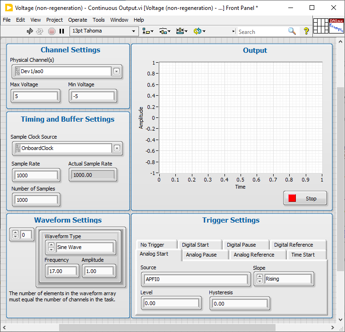Viewport: 345px width, 332px height.
Task: Pause execution with the pause icon
Action: [61, 31]
